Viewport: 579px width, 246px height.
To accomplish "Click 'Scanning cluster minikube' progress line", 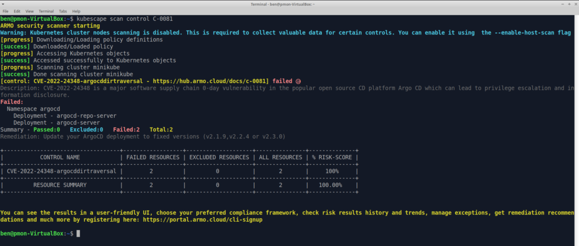I will (x=78, y=67).
